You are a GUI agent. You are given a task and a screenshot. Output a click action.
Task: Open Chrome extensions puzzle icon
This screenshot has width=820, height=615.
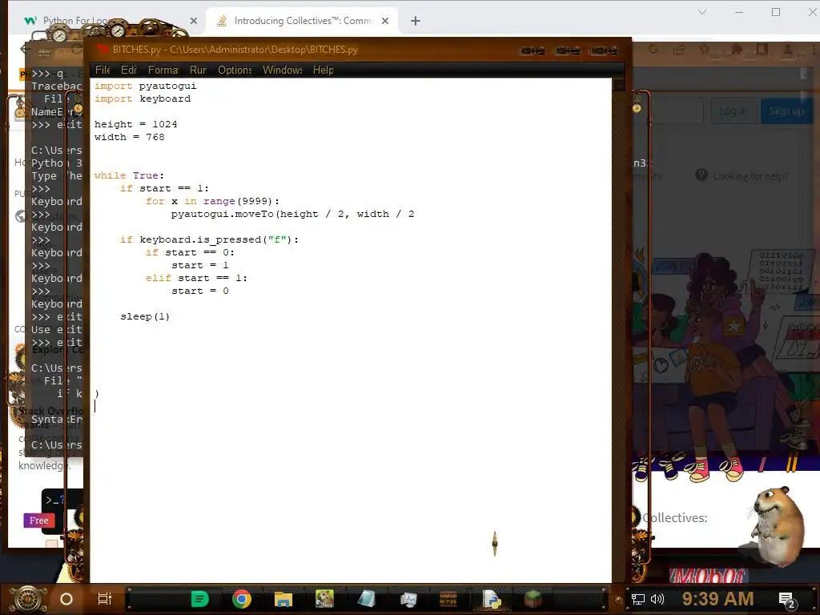pos(737,50)
